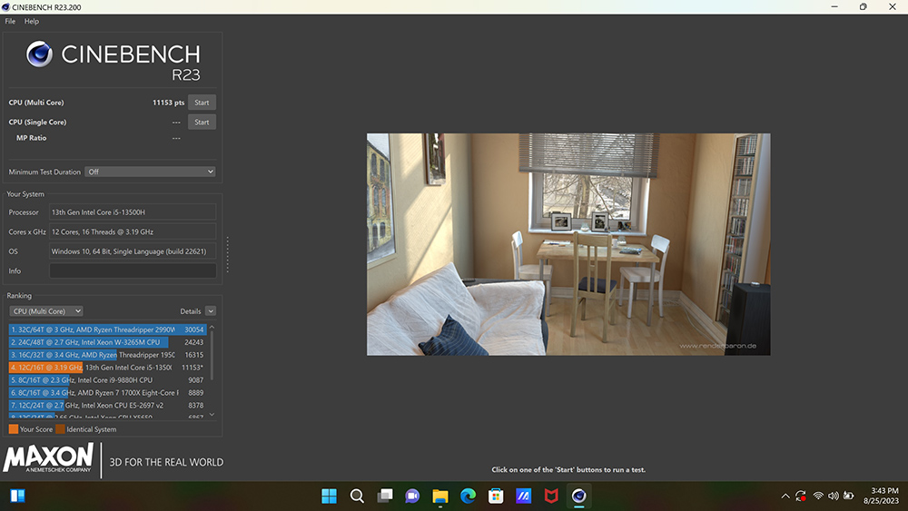
Task: Select ranking row Intel Xeon CPU E5-2697 v2
Action: [x=107, y=406]
